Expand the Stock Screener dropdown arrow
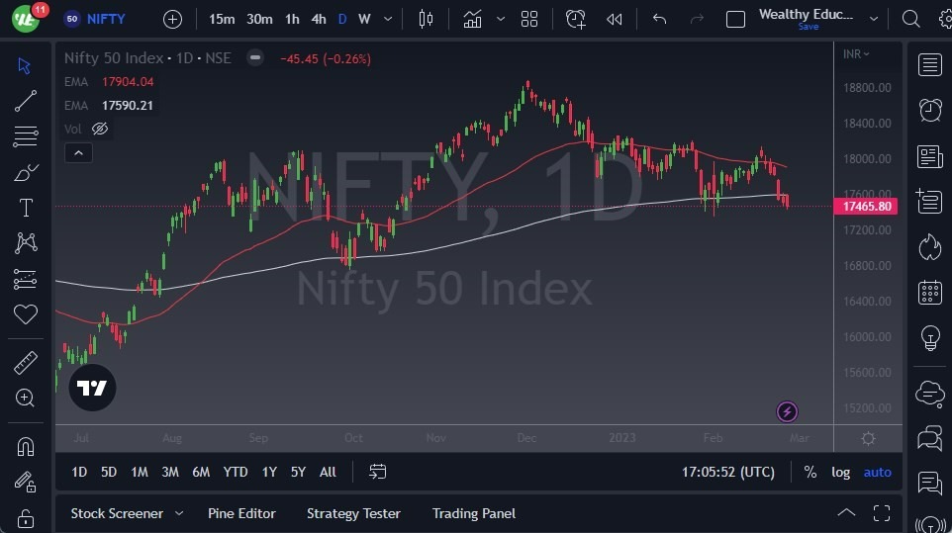Viewport: 952px width, 533px height. tap(179, 513)
